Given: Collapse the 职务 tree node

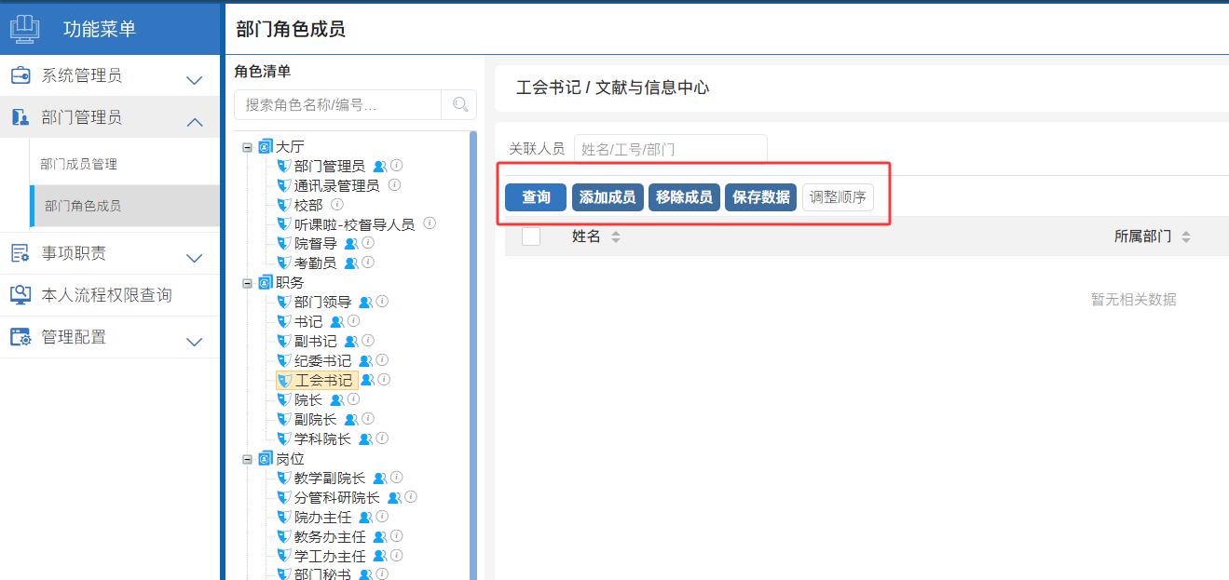Looking at the screenshot, I should click(x=248, y=283).
